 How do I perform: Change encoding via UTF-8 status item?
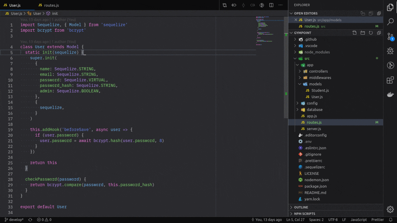coord(333,220)
